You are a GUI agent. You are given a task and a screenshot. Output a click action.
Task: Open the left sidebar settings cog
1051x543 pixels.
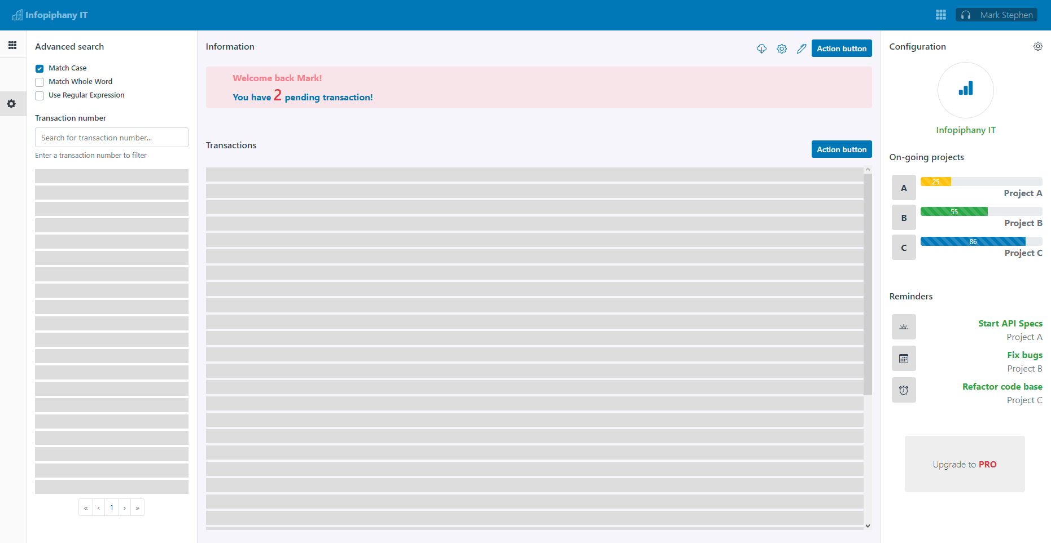pyautogui.click(x=12, y=104)
